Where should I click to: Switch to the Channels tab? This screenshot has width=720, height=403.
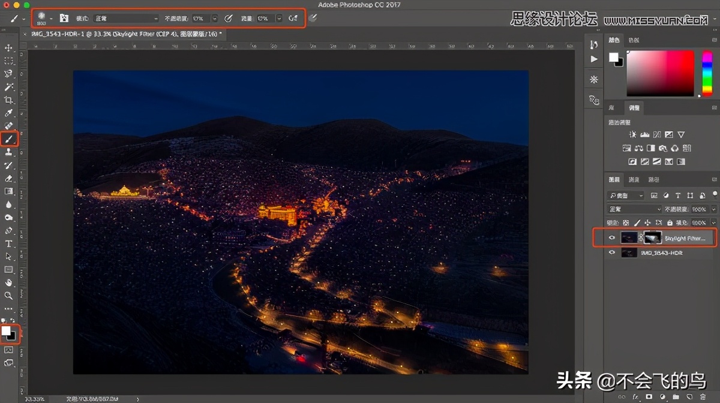[633, 179]
